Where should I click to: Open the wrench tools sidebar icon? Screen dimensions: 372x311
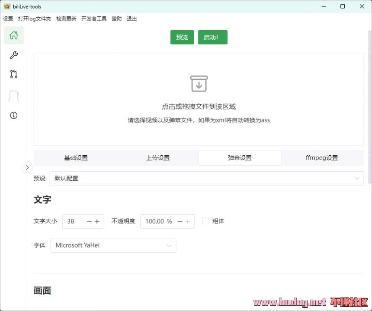tap(14, 55)
